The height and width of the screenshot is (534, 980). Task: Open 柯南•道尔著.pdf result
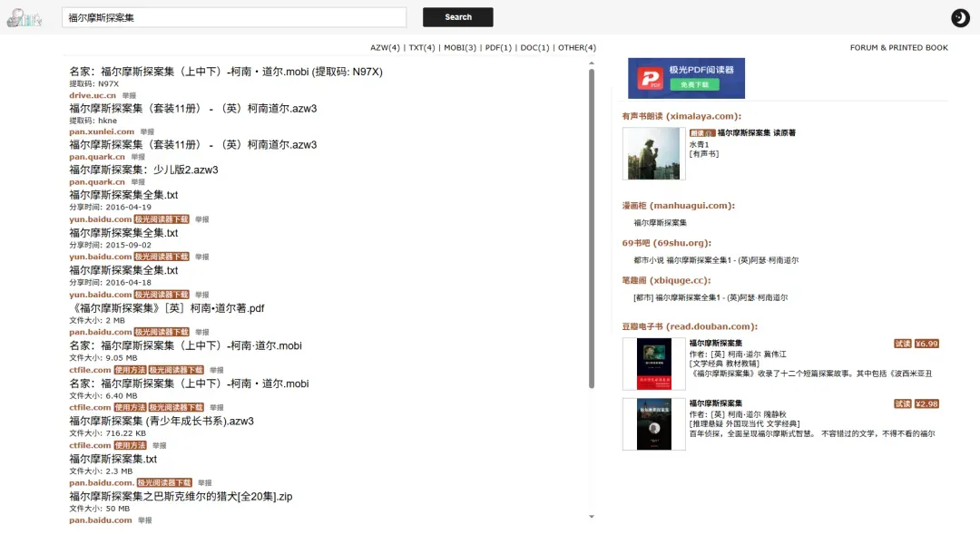click(x=167, y=308)
